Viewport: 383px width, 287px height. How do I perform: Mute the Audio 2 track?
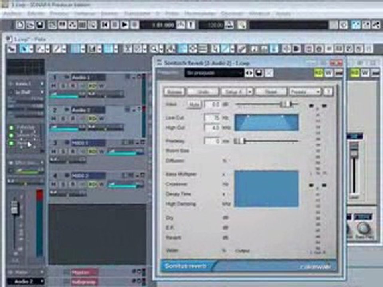[54, 119]
